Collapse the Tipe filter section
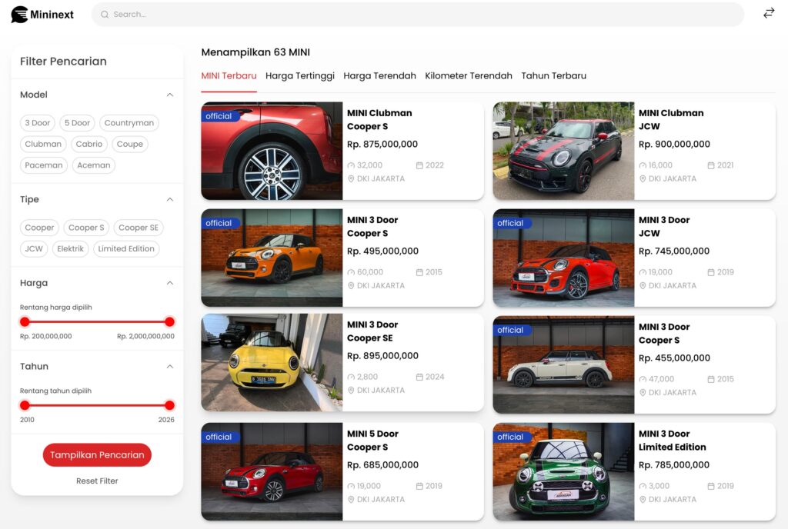This screenshot has width=788, height=529. 170,199
